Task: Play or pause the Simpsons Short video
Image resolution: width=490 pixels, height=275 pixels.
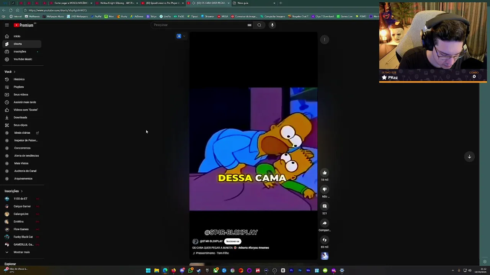Action: [x=253, y=145]
